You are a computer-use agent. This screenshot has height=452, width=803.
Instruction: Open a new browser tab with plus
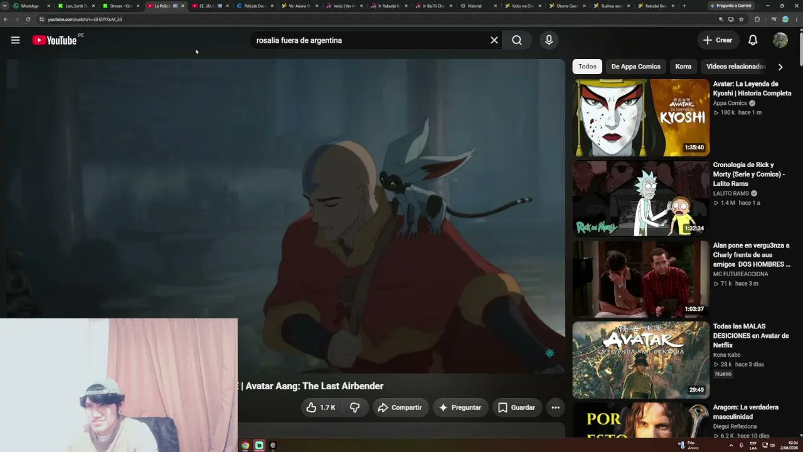tap(684, 6)
